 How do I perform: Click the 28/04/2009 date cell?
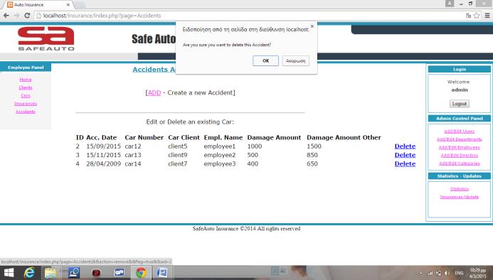(x=103, y=163)
